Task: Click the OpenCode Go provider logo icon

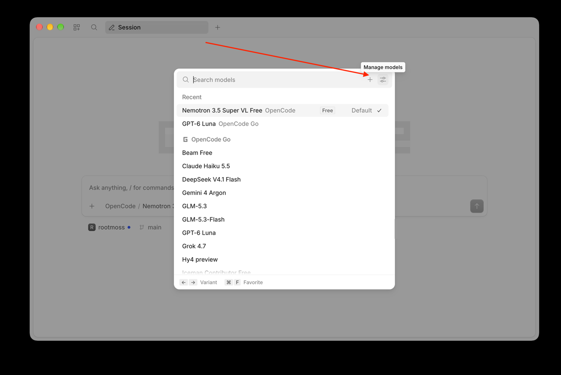Action: coord(186,139)
